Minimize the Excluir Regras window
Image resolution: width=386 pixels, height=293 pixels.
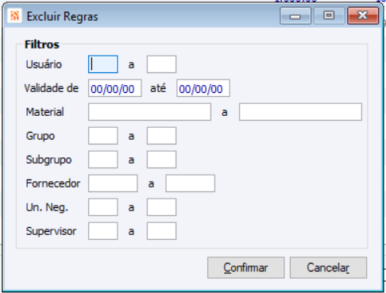pos(295,16)
